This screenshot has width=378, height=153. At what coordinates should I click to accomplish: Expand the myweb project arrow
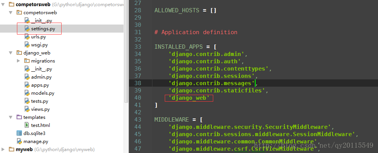click(x=3, y=150)
